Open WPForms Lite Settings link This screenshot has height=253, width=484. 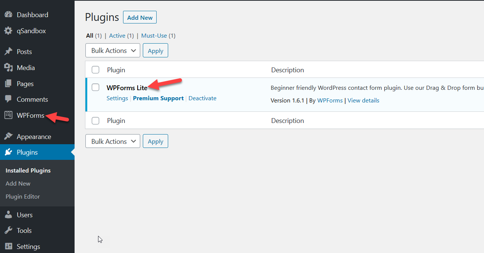(x=117, y=98)
